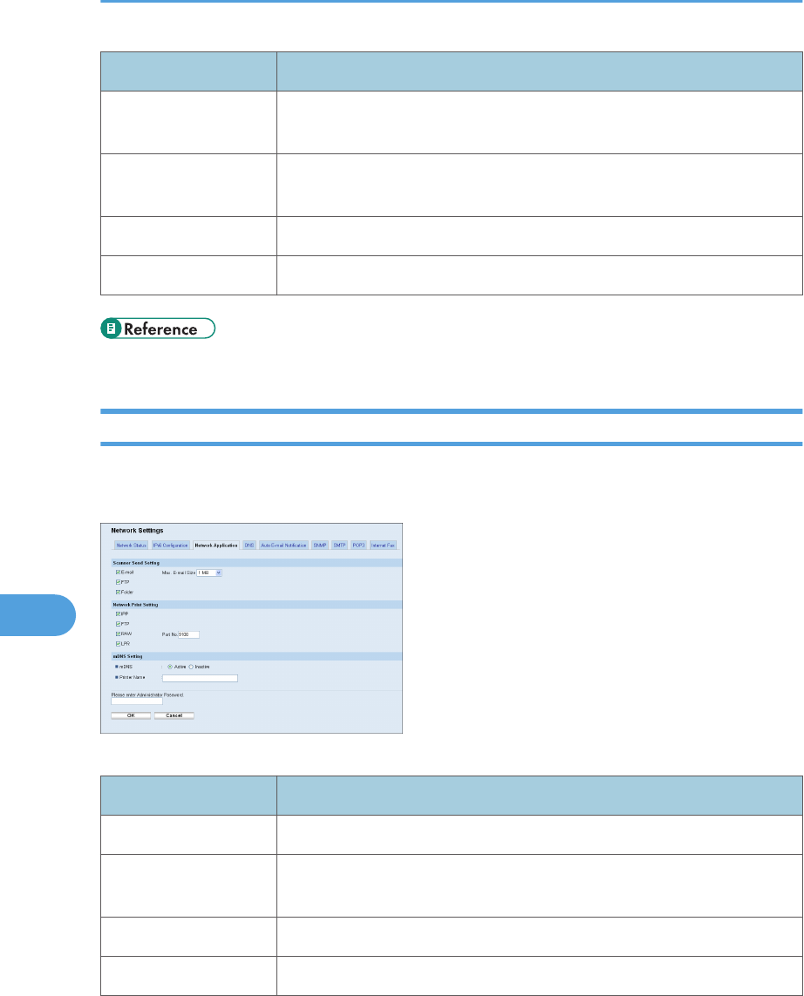Toggle the LPR checkbox
Viewport: 804px width, 996px height.
pos(119,644)
